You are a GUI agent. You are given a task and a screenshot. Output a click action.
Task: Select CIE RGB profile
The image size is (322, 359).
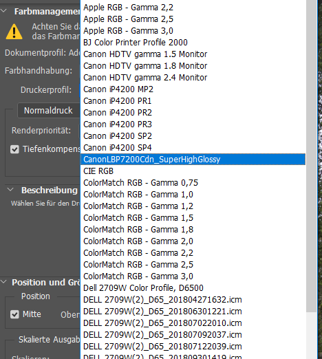[193, 171]
